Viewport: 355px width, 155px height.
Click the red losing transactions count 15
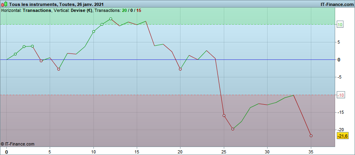139,10
